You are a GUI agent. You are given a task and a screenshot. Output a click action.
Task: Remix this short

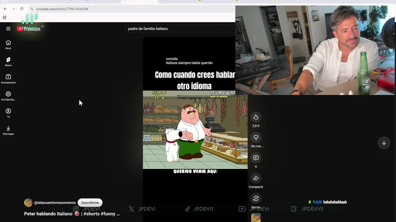pyautogui.click(x=256, y=199)
